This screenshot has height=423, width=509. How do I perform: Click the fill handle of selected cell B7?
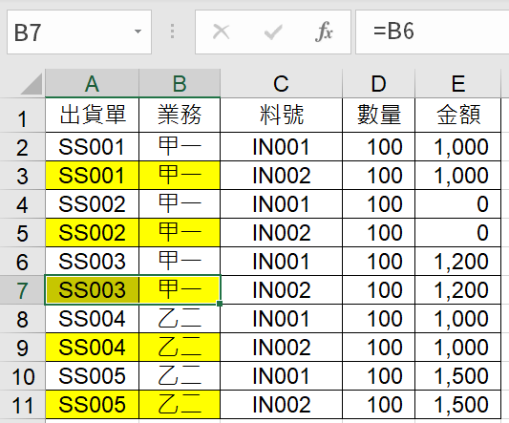(x=220, y=304)
